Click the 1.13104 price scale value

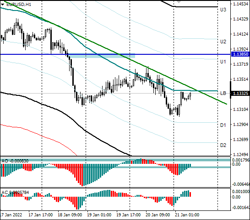pos(240,110)
